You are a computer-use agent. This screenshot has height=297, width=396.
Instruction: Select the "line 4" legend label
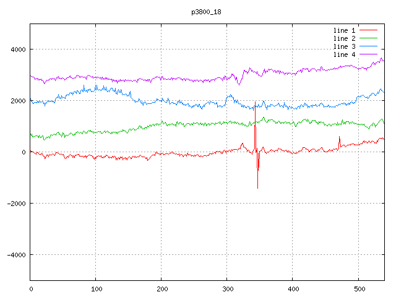345,54
